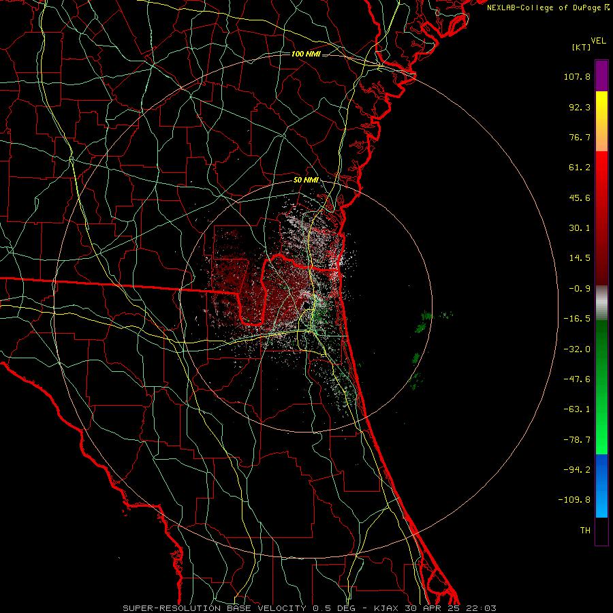Click the -32.0 scale value
Viewport: 613px width, 613px height.
click(577, 349)
